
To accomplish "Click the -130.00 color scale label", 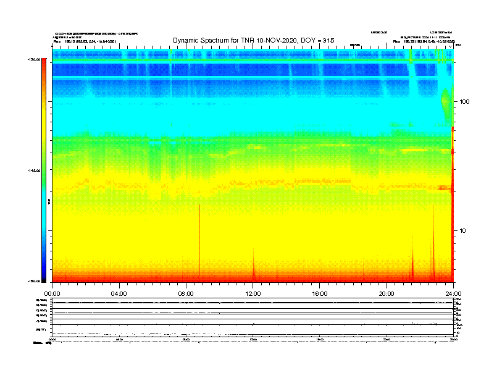I will click(x=34, y=59).
